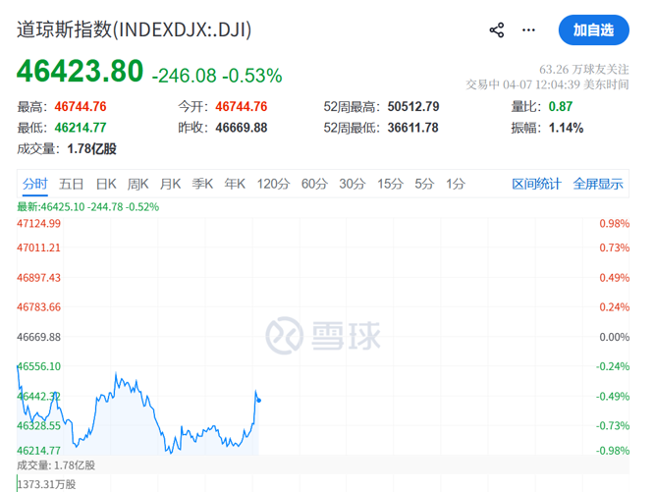Click the 道琼斯指数 title heading
Viewport: 655px width, 492px height.
pos(134,29)
